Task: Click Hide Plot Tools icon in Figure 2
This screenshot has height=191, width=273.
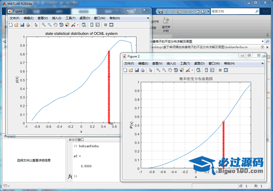Action: coord(220,70)
